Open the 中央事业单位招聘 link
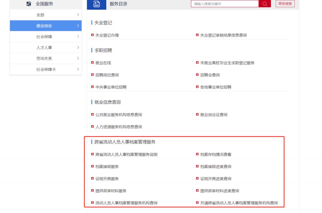This screenshot has width=322, height=213. (x=111, y=87)
